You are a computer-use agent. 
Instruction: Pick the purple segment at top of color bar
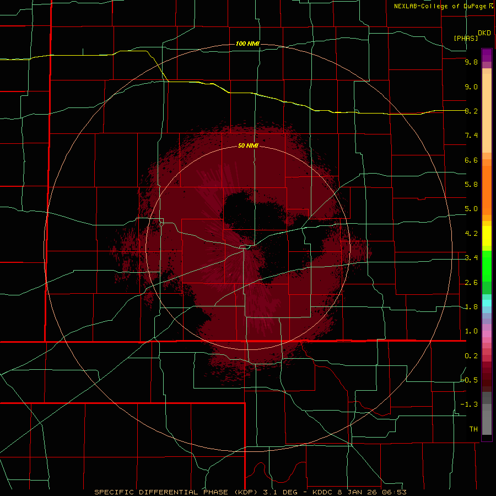coord(487,55)
